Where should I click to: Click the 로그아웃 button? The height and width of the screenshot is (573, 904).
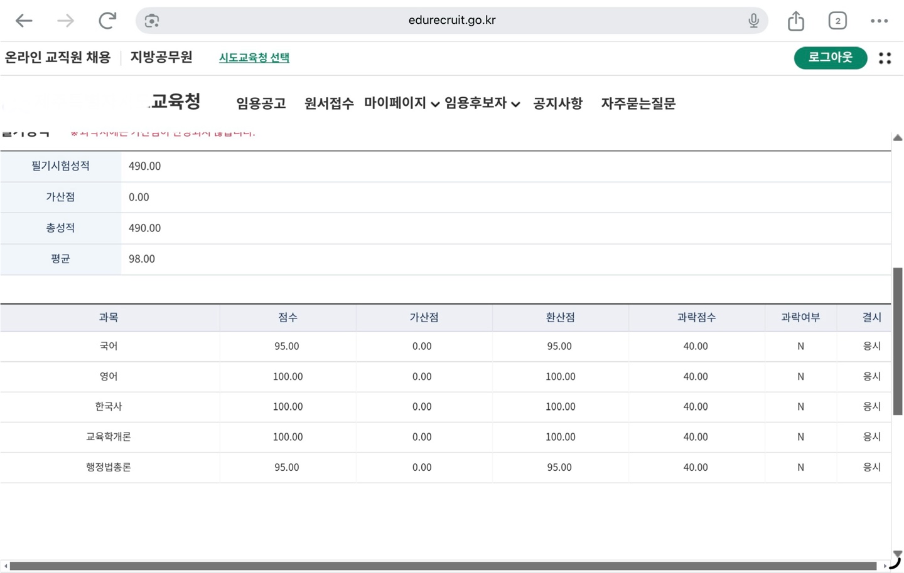point(831,58)
